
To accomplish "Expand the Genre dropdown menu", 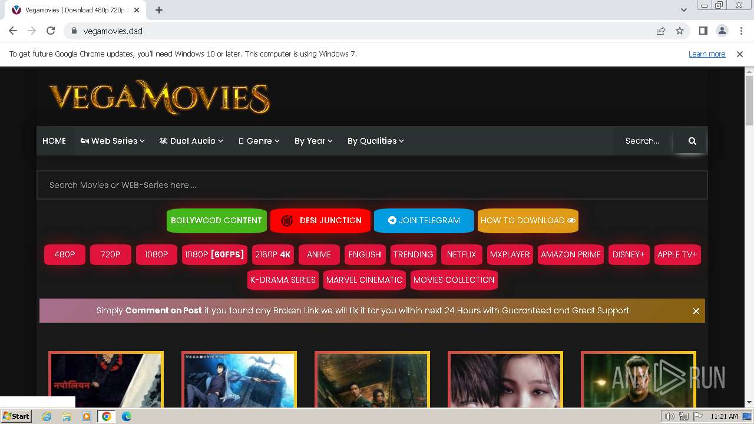I will [x=259, y=141].
